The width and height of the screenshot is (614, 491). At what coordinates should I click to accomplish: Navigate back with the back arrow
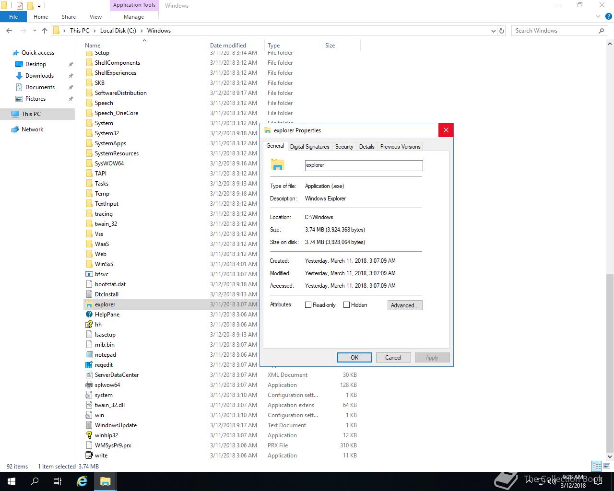(x=9, y=31)
